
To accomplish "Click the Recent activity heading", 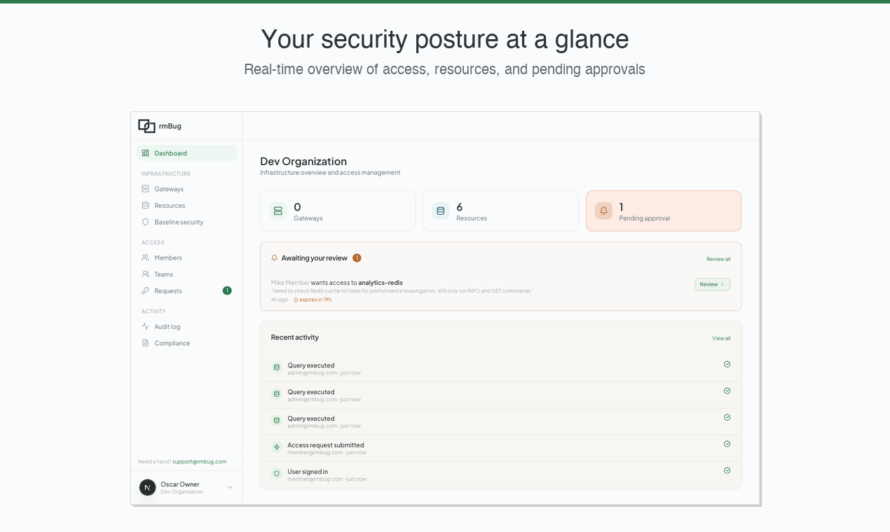I will (x=295, y=337).
